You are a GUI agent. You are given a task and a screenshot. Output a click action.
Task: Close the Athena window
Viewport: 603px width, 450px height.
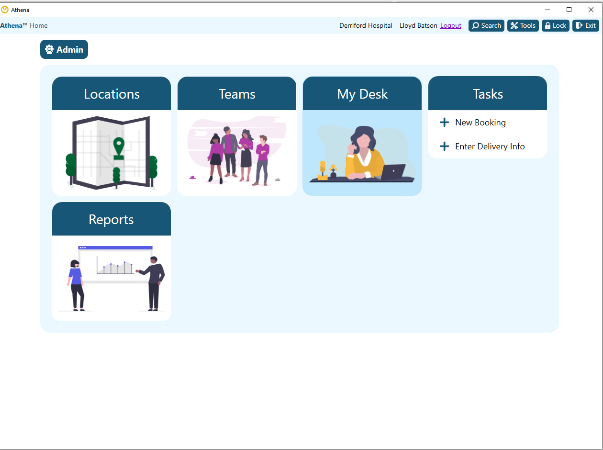point(591,10)
